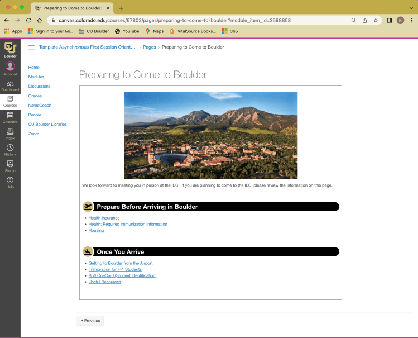Open the CU Boulder bookmarks folder
The image size is (418, 338).
click(94, 31)
